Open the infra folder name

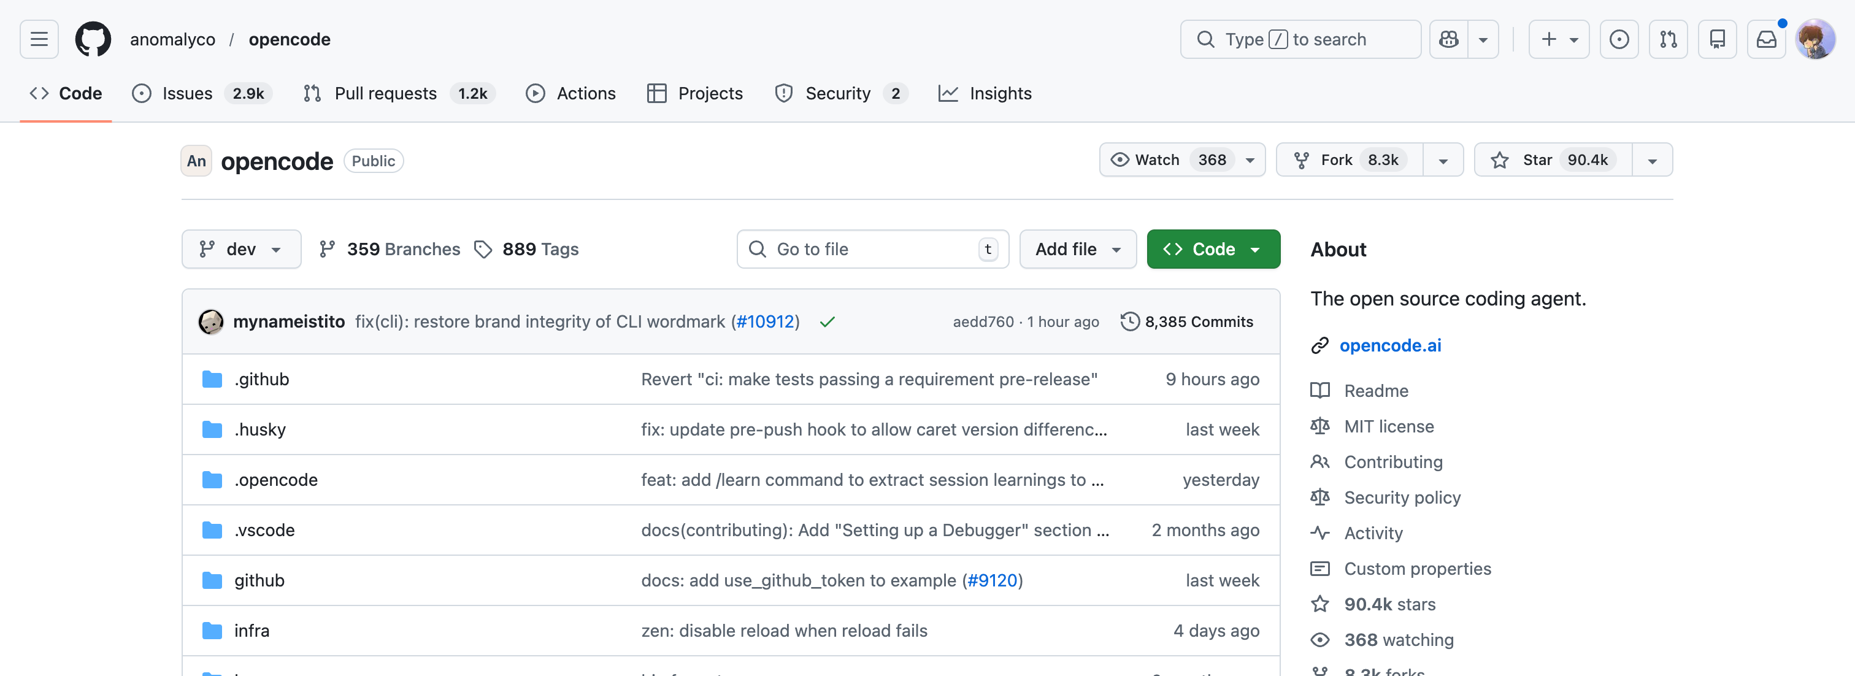252,631
